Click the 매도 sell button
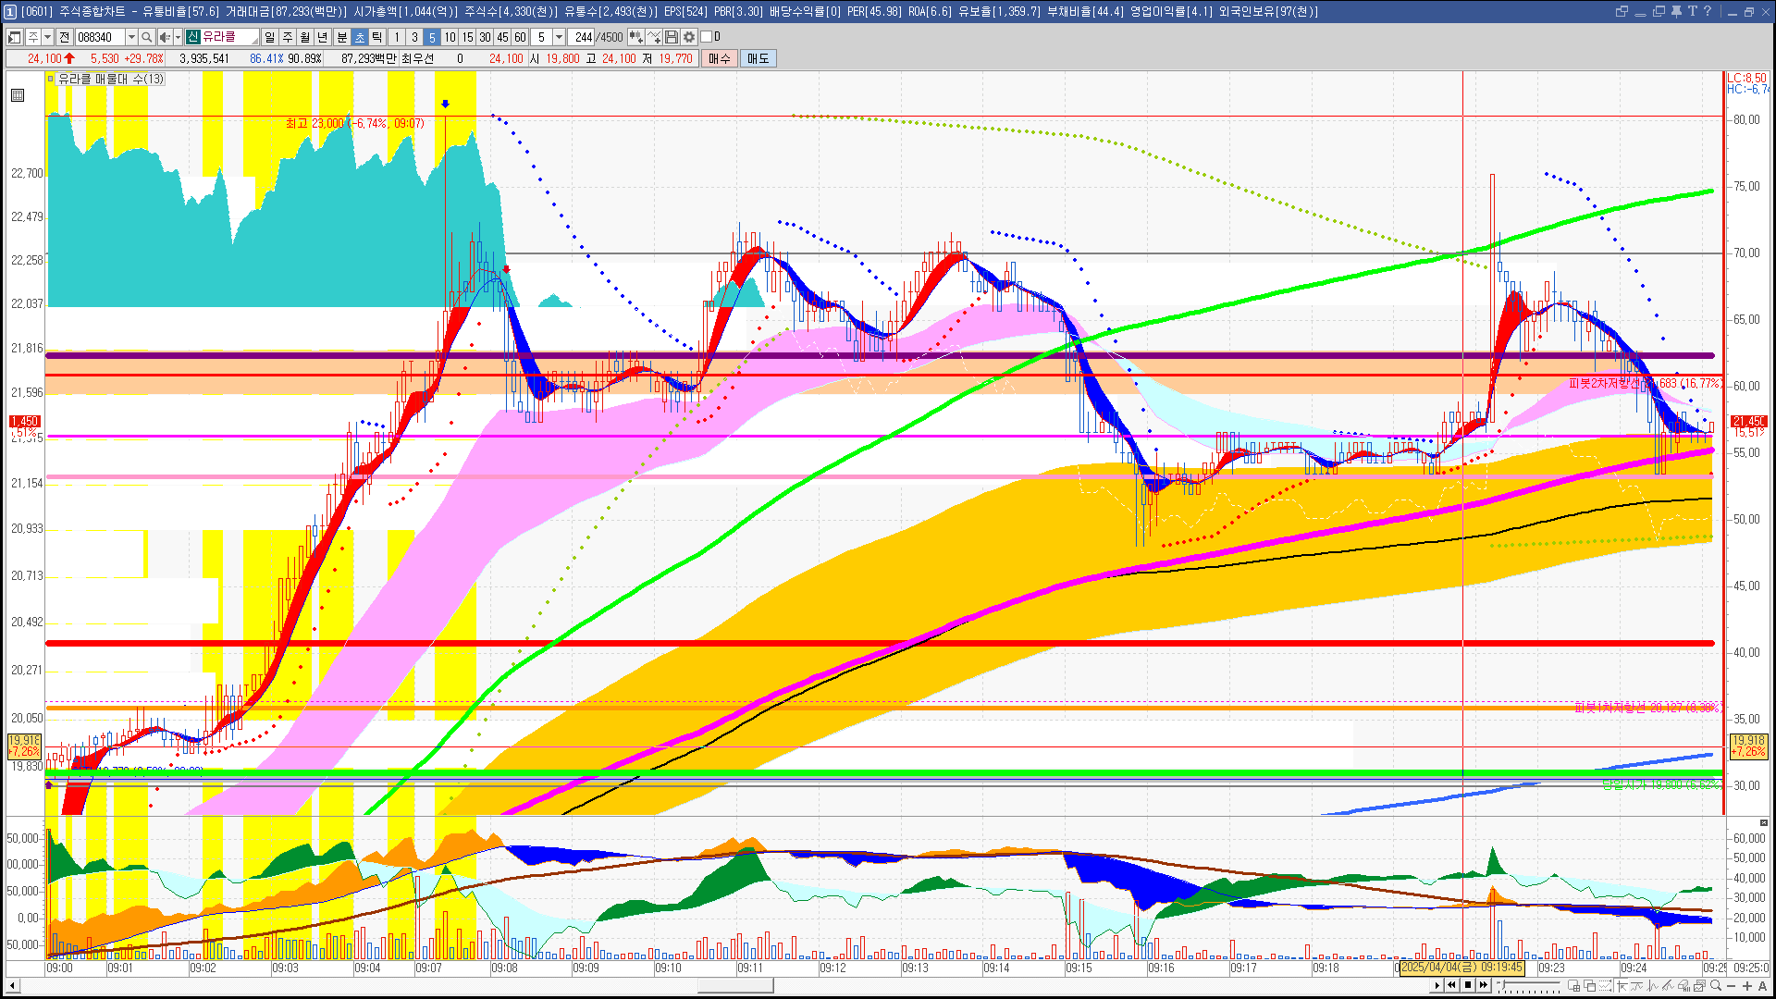Screen dimensions: 1776x999 click(758, 58)
